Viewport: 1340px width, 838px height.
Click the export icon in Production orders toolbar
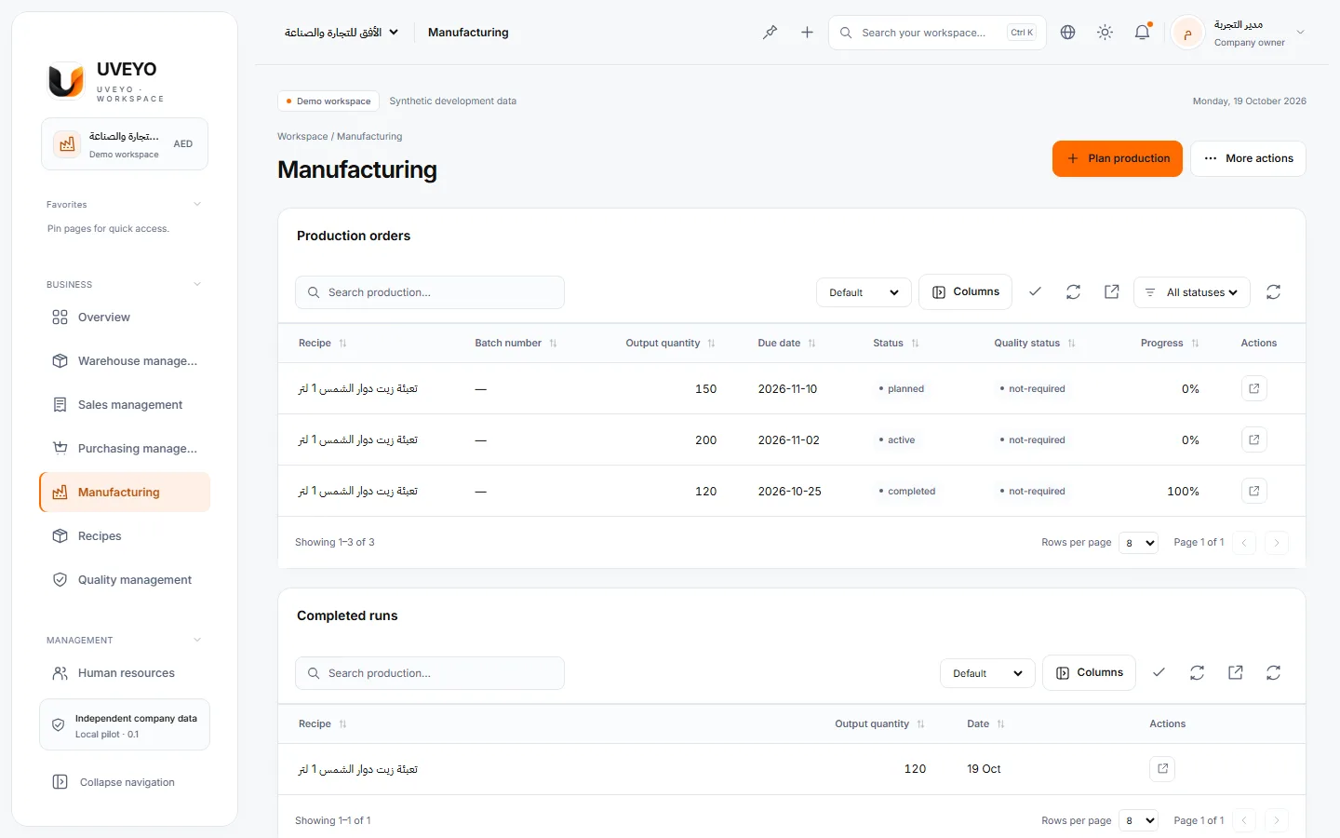tap(1111, 292)
